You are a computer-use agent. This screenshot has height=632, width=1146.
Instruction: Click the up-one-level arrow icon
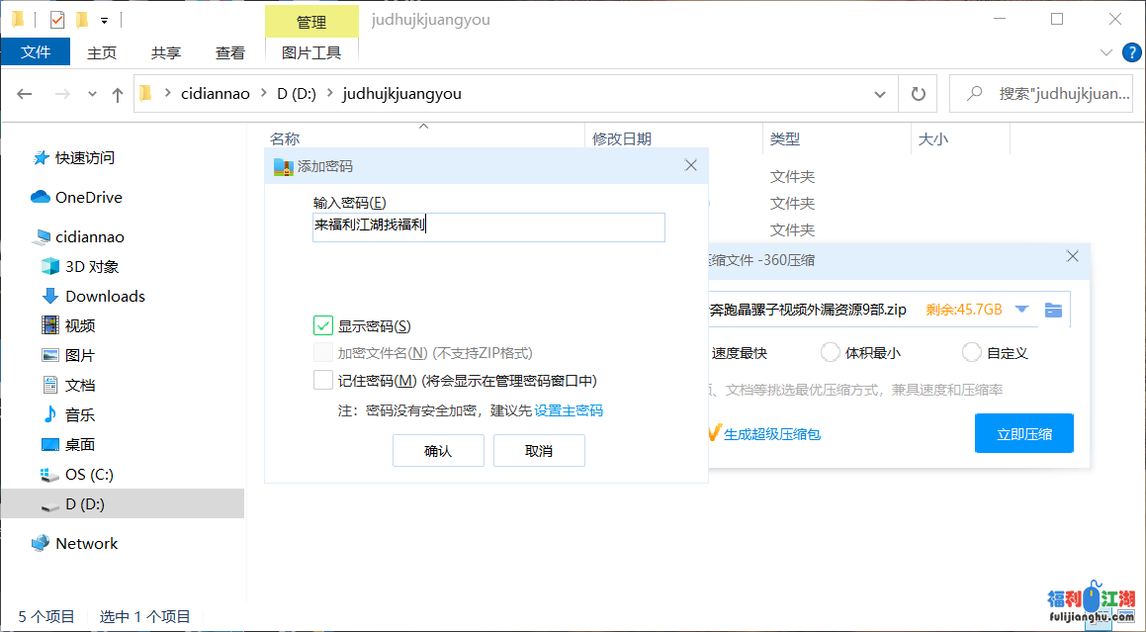pos(117,93)
